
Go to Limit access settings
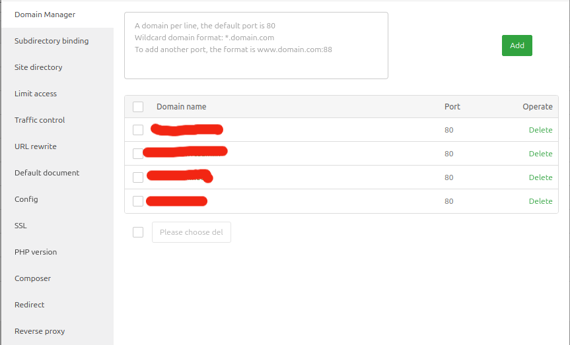(36, 94)
